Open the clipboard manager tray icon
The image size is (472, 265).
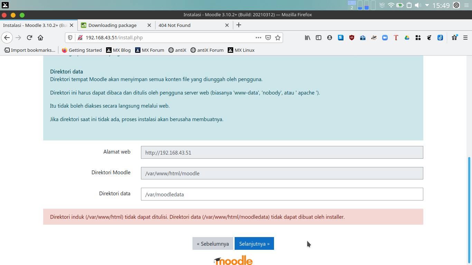(x=409, y=5)
